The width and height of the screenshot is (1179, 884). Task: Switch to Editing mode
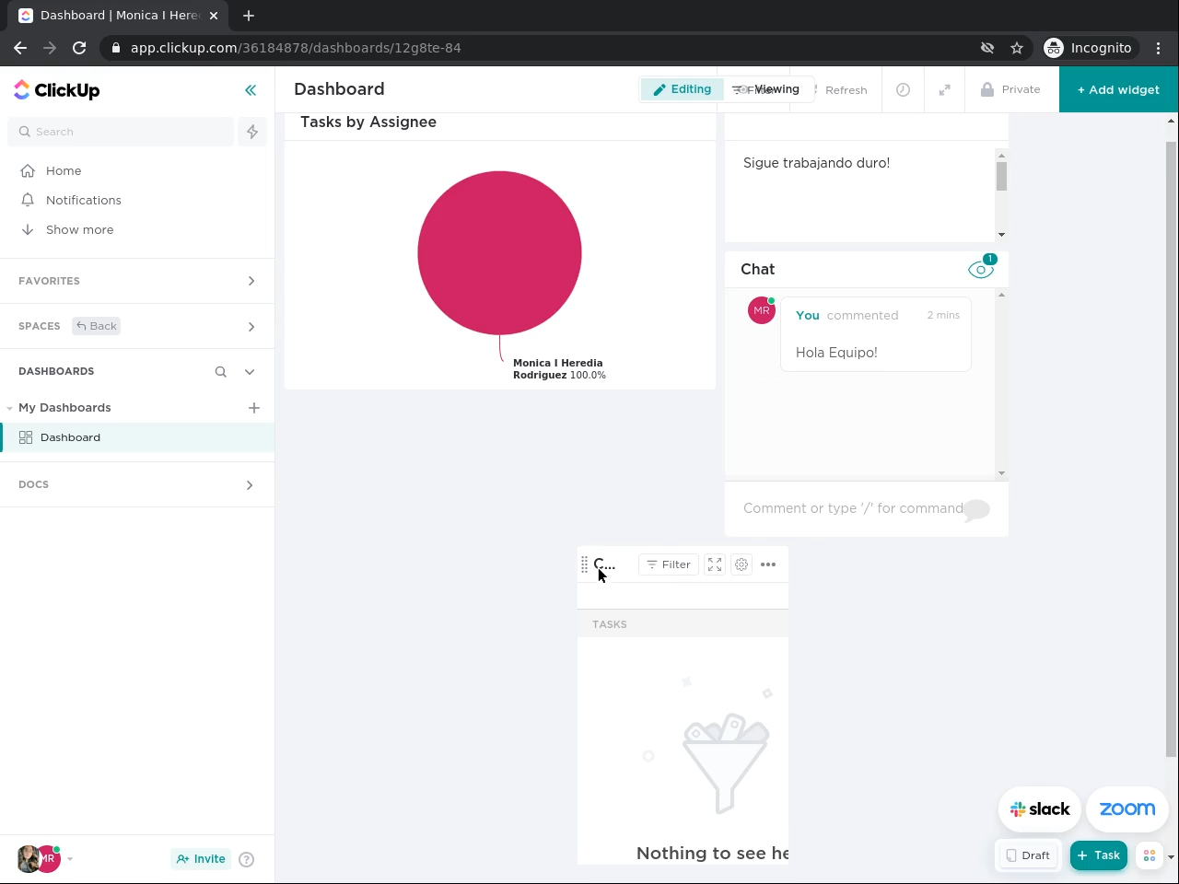point(683,89)
